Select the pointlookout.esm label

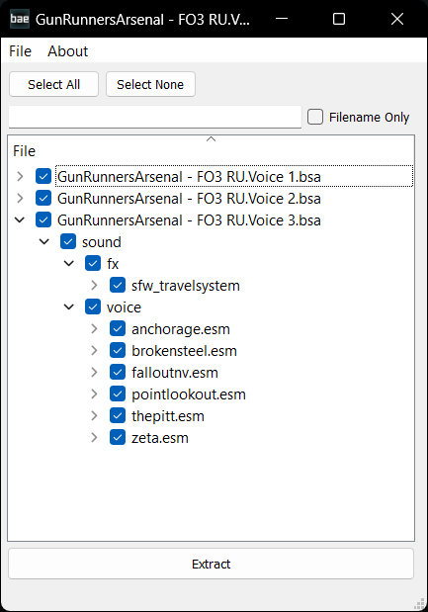pos(189,394)
